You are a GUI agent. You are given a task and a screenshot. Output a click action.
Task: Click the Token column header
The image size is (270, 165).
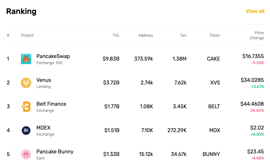[215, 35]
